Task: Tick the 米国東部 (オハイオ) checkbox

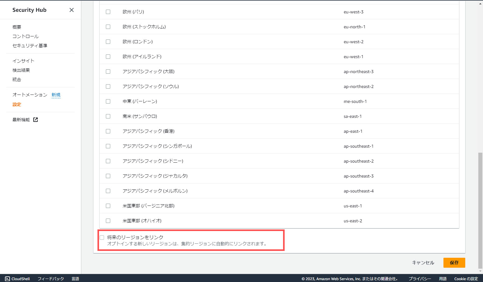Action: coord(108,221)
